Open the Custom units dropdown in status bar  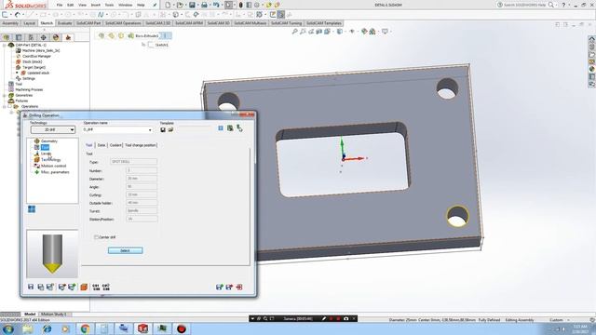pos(569,320)
